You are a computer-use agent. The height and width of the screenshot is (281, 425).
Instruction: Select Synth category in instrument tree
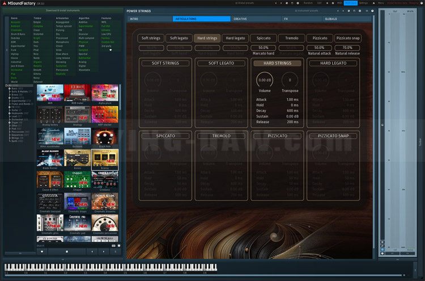pos(17,141)
